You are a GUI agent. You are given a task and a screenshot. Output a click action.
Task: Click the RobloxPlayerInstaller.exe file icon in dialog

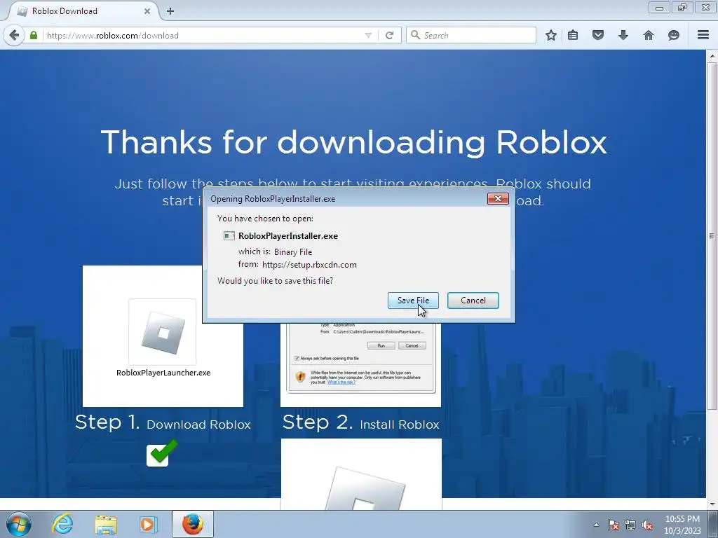click(229, 236)
